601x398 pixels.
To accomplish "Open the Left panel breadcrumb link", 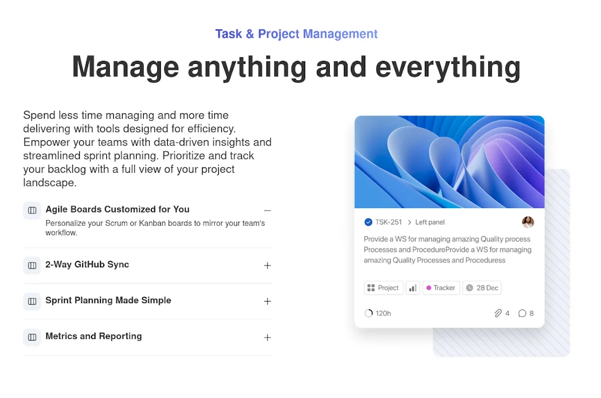I will [430, 222].
